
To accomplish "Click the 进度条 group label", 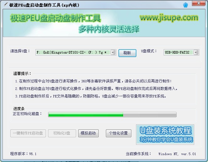I will coord(19,109).
